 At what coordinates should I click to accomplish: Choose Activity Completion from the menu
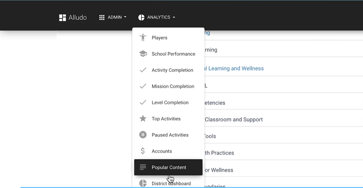(168, 70)
